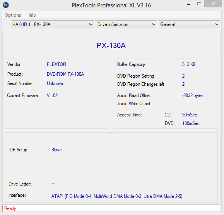The image size is (224, 215).
Task: Select the -2832 bytes read offset
Action: tap(193, 95)
